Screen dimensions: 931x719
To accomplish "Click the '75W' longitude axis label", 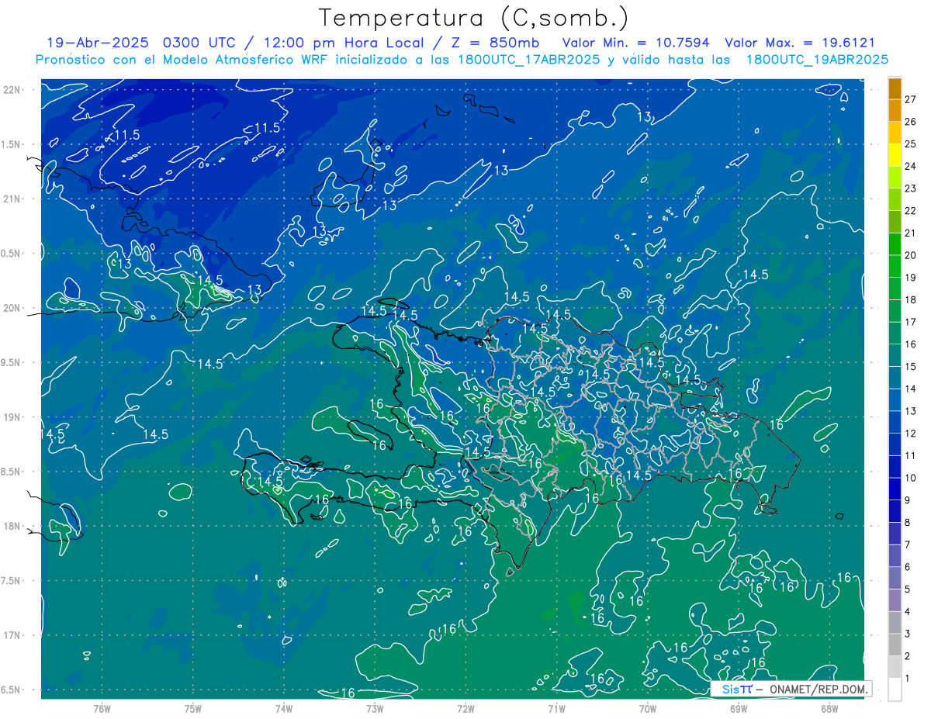I will (193, 709).
